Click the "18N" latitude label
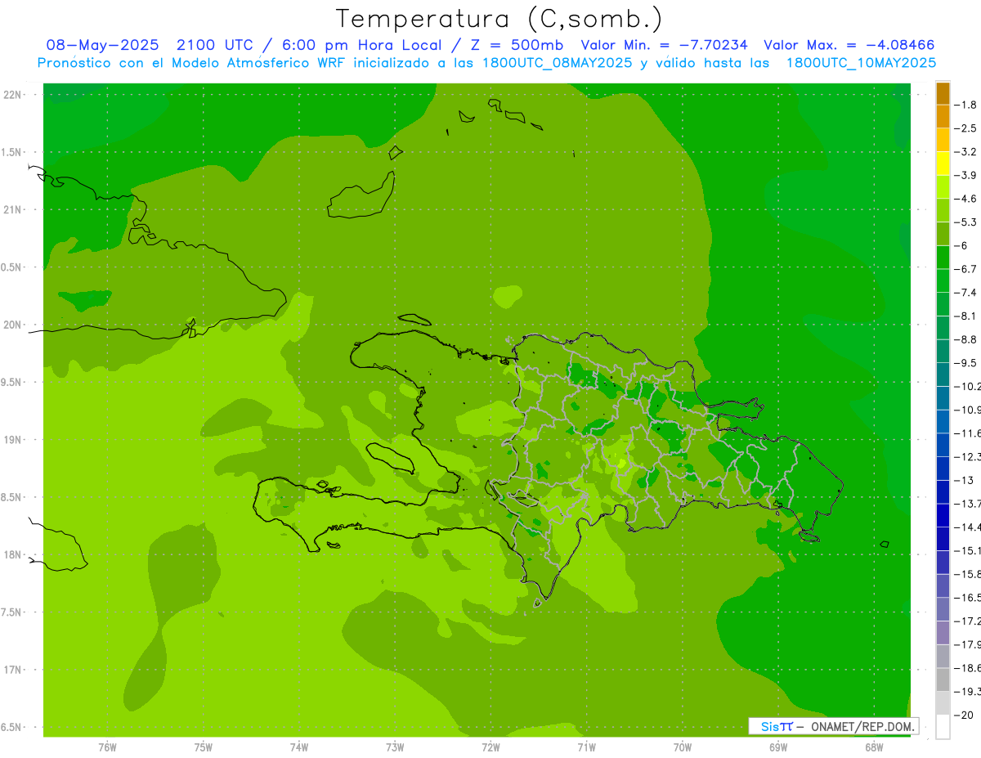The height and width of the screenshot is (758, 981). pos(12,554)
